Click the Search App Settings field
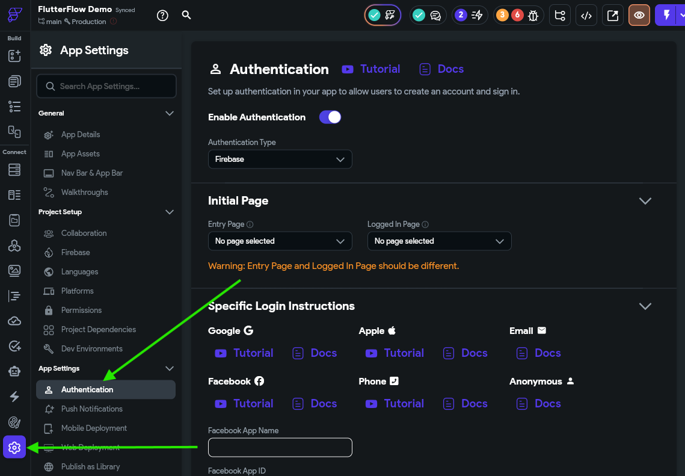 coord(106,86)
